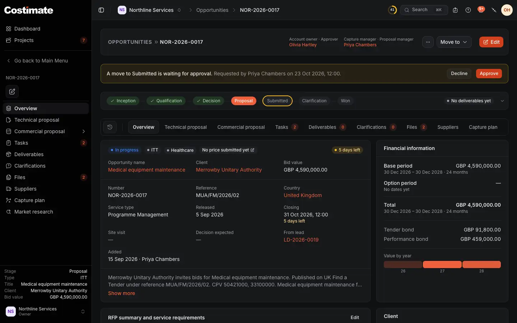The image size is (517, 323).
Task: Click the orange Edit button
Action: 491,42
